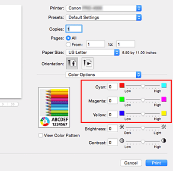This screenshot has height=171, width=173.
Task: Click the magenta swatch at High end
Action: 164,99
